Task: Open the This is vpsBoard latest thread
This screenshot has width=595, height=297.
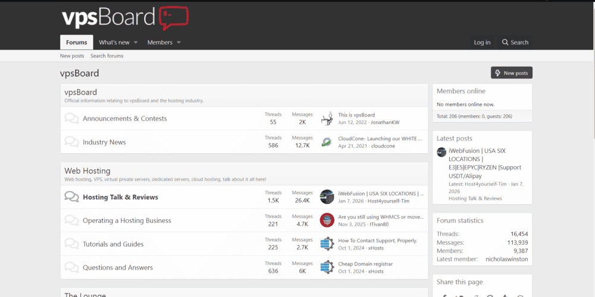Action: tap(356, 115)
